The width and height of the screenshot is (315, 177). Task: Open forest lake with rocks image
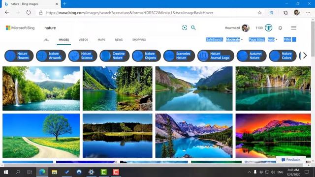(x=118, y=88)
